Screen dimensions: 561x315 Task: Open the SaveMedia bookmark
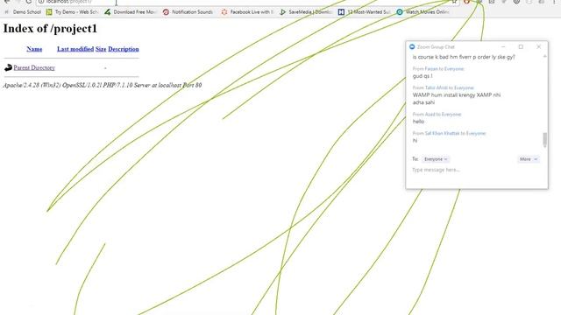tap(306, 12)
